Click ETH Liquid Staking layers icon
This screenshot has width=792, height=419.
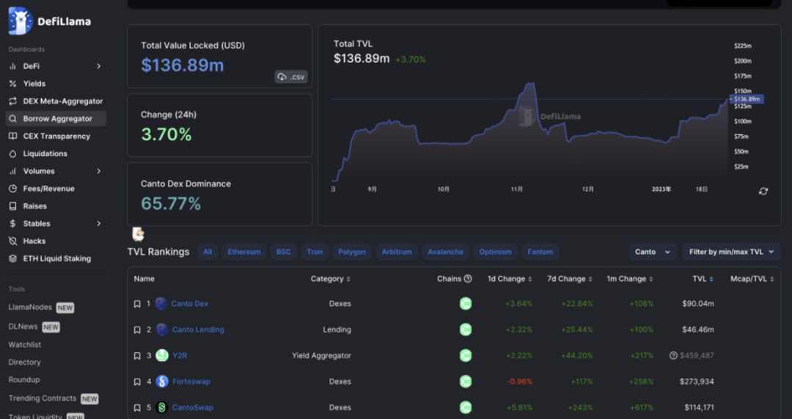pyautogui.click(x=12, y=258)
